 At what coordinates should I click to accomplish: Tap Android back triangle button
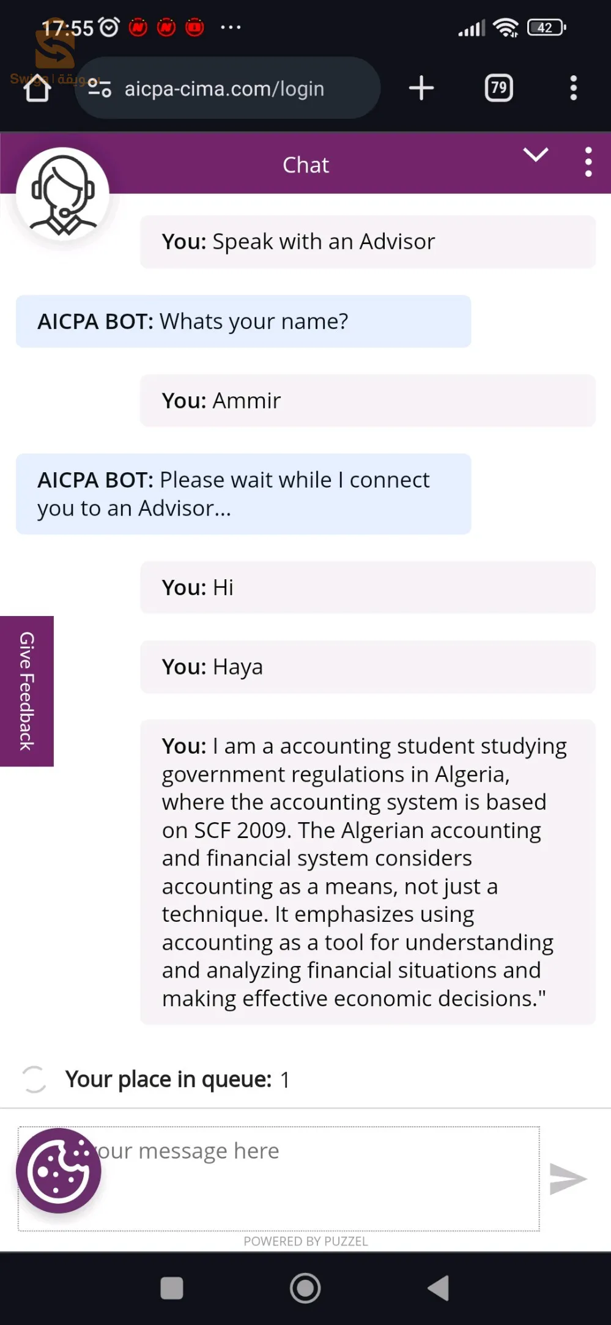[x=439, y=1288]
